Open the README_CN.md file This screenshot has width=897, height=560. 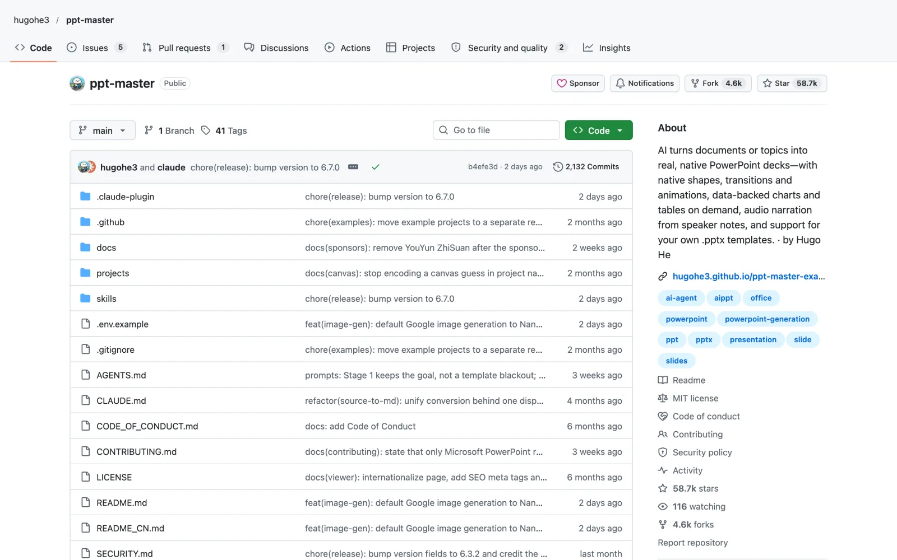pyautogui.click(x=130, y=528)
